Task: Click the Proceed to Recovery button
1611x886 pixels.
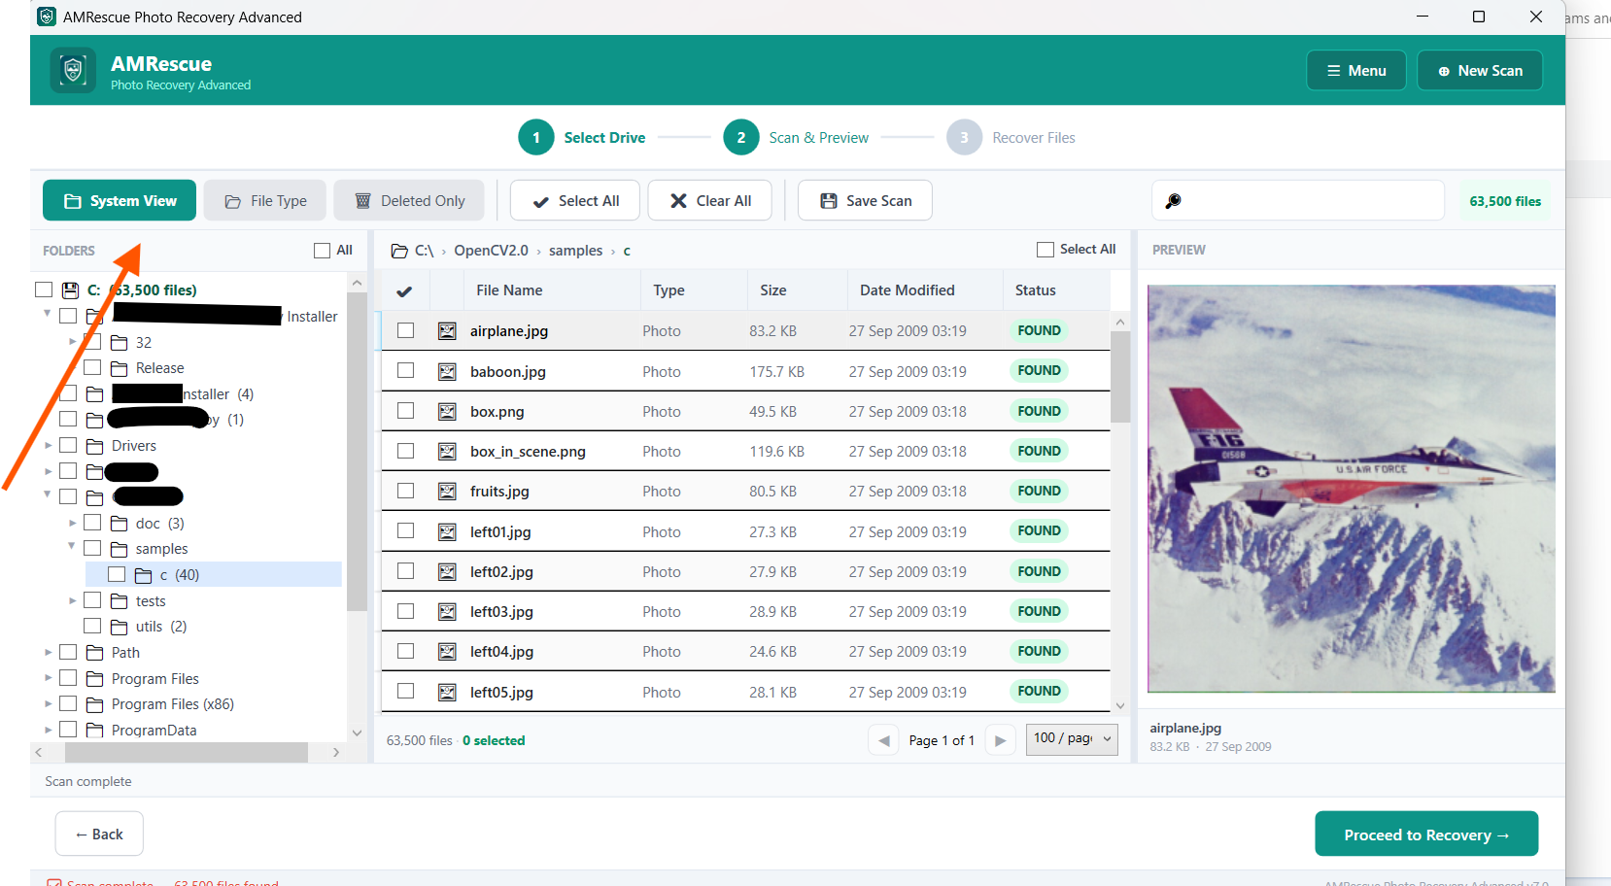Action: (x=1426, y=835)
